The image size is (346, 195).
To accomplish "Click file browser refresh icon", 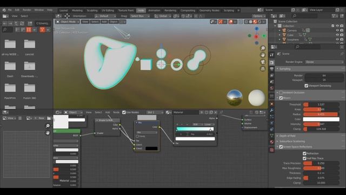I will [x=22, y=23].
